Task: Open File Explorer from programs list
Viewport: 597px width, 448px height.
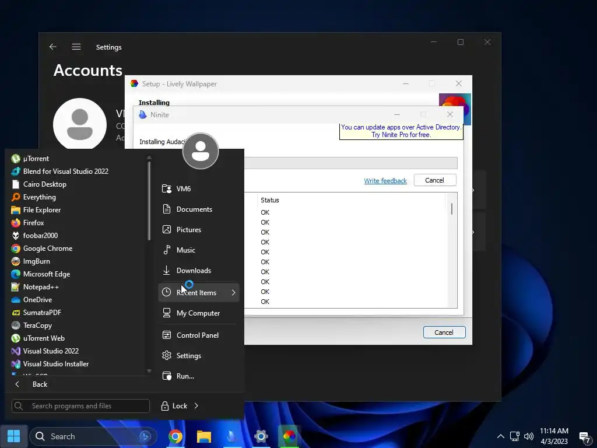Action: pyautogui.click(x=36, y=210)
